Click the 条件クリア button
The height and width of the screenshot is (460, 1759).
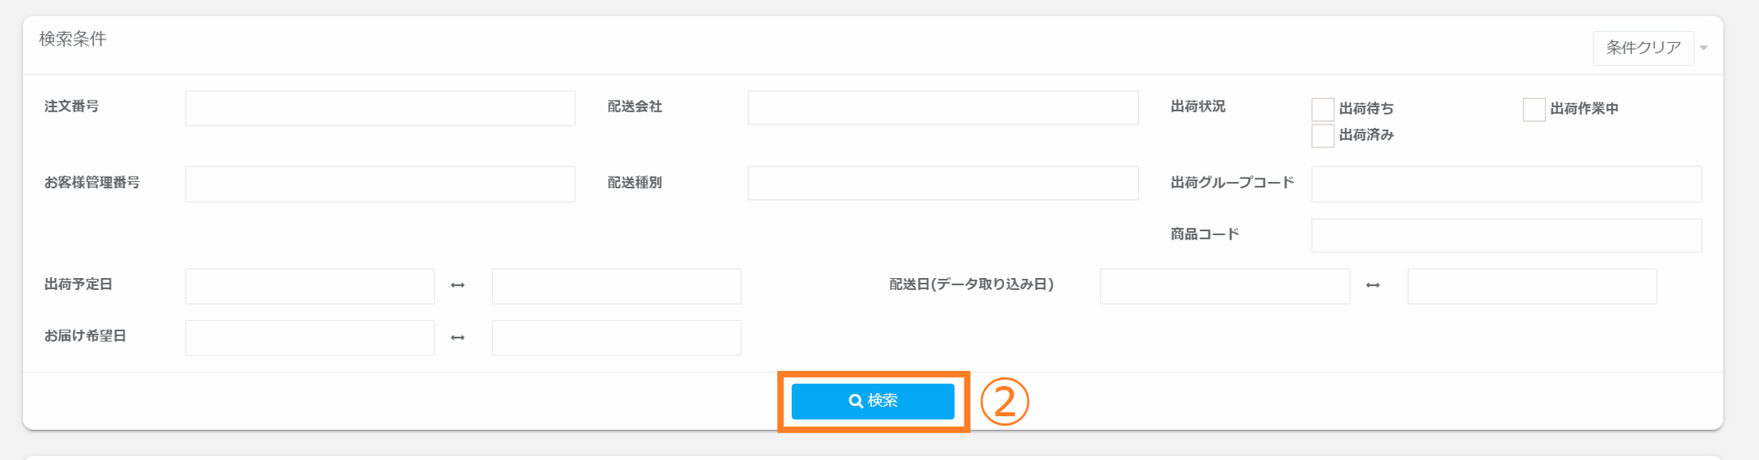(x=1642, y=48)
